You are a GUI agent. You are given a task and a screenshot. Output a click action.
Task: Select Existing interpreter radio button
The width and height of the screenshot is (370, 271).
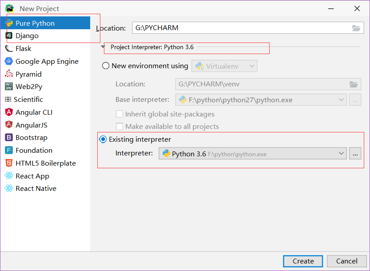[x=103, y=139]
